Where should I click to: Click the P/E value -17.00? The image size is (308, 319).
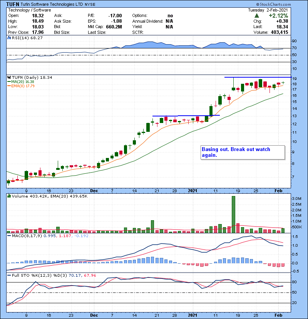tap(115, 16)
